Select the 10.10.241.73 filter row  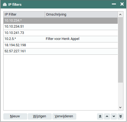pyautogui.click(x=61, y=33)
